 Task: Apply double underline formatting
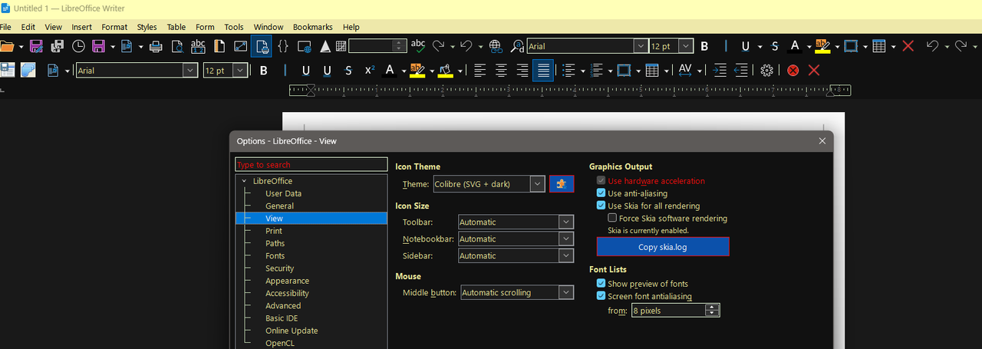[x=328, y=71]
